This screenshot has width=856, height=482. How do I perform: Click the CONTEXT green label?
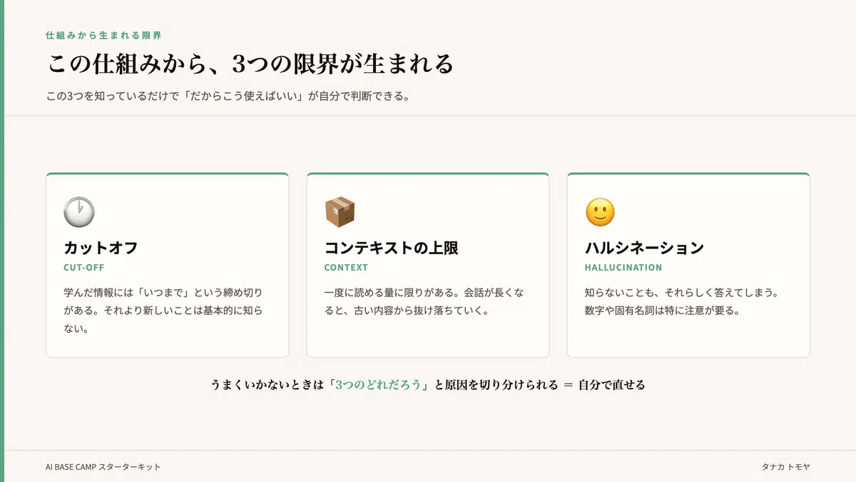pyautogui.click(x=346, y=268)
